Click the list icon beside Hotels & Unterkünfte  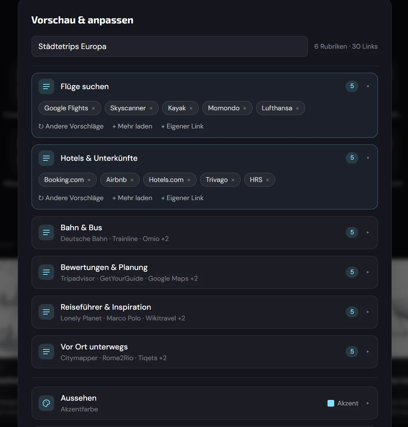click(46, 158)
